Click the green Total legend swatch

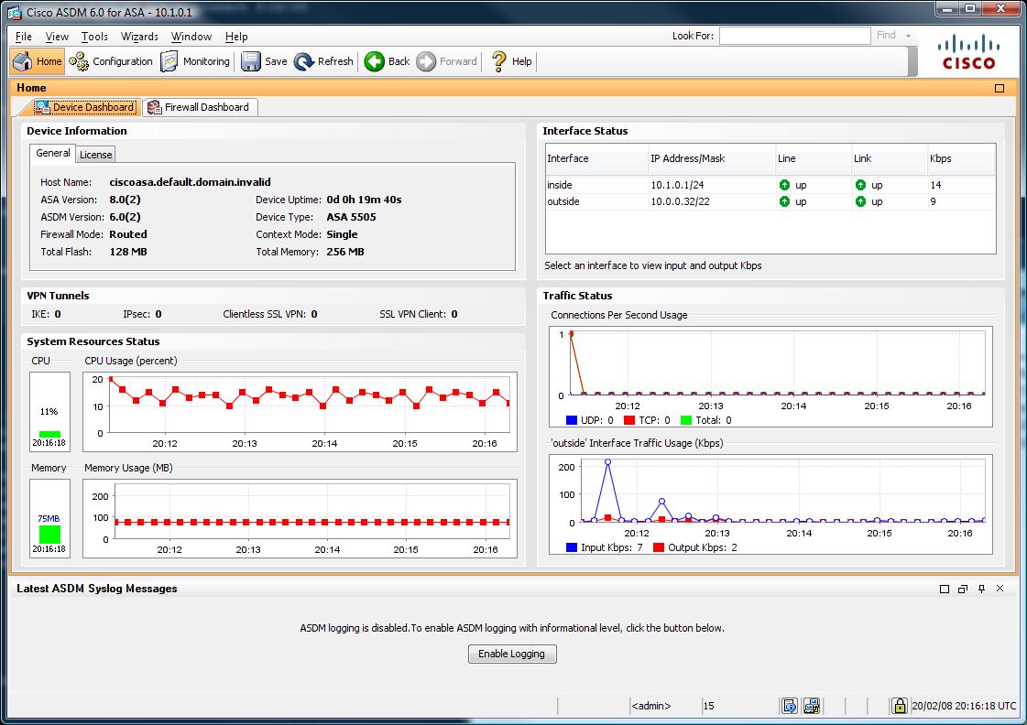click(x=686, y=421)
